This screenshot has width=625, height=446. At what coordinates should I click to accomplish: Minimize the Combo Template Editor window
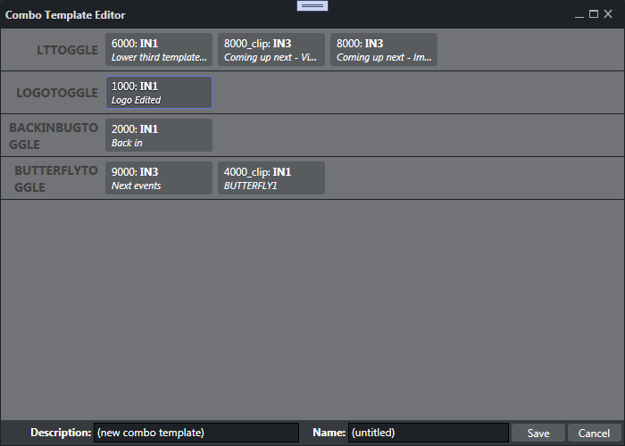tap(580, 14)
